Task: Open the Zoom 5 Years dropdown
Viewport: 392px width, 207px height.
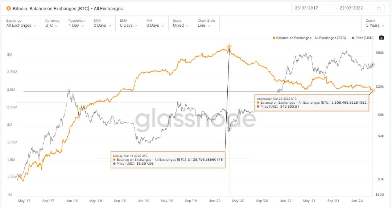Action: pos(375,26)
